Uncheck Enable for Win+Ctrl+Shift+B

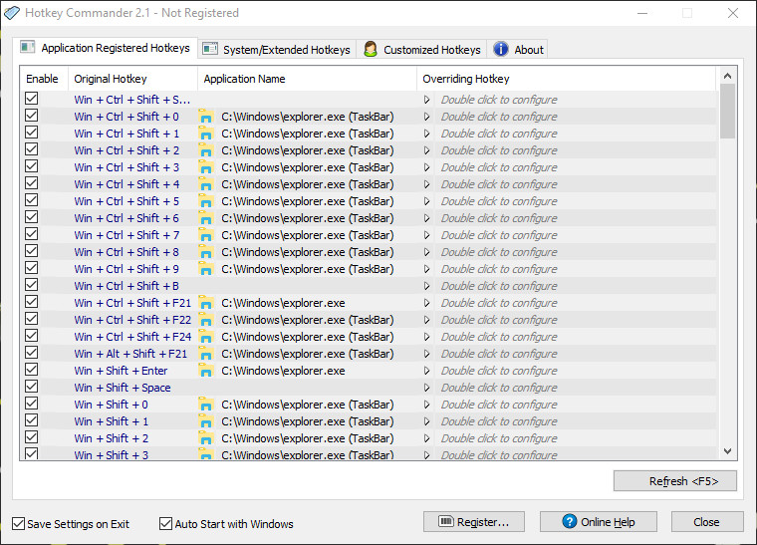point(32,285)
